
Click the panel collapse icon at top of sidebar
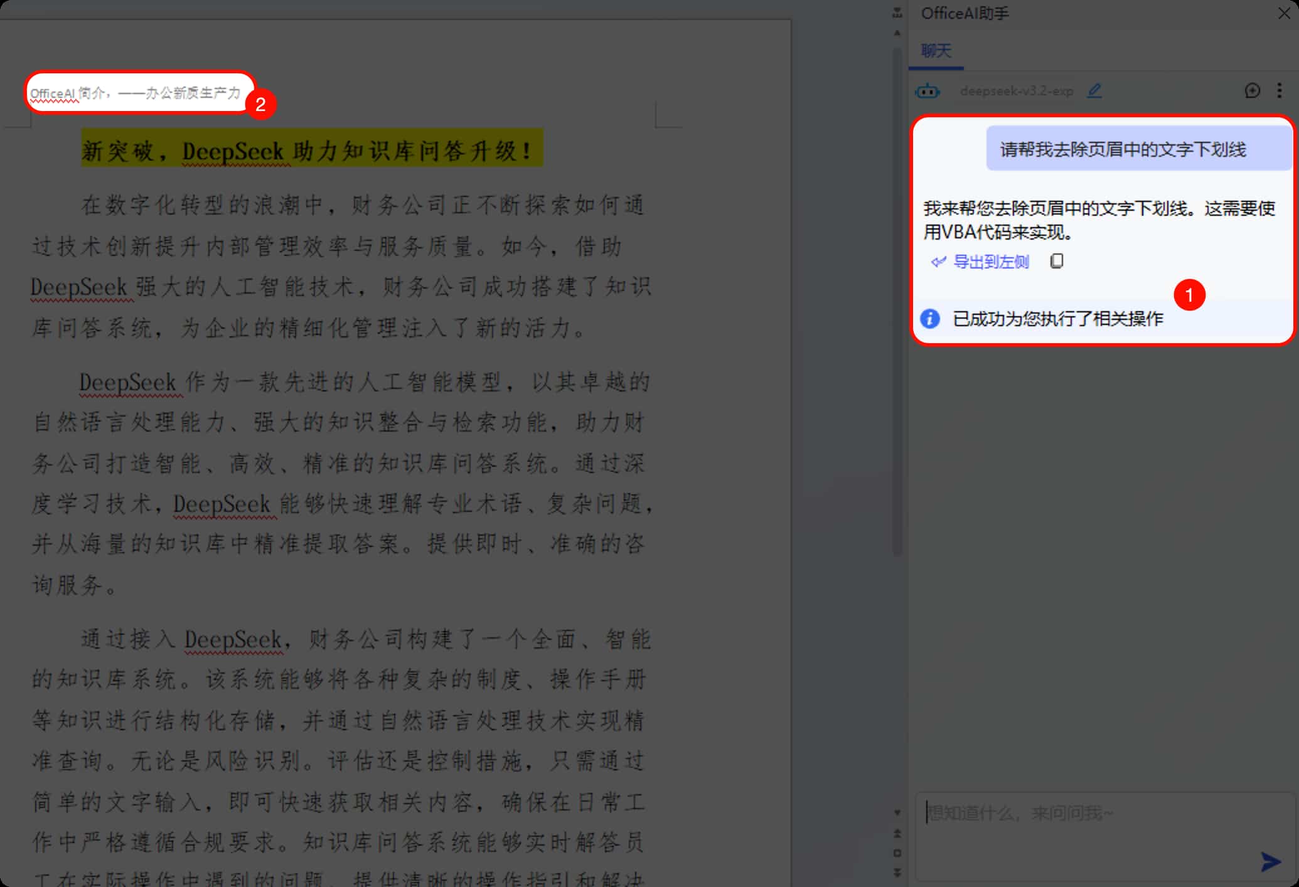896,14
